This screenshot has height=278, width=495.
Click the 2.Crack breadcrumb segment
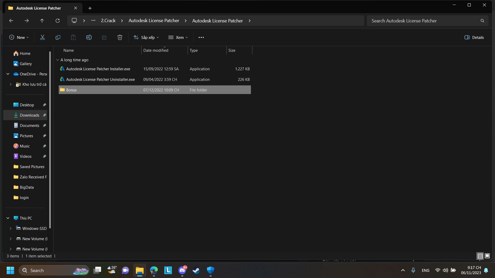108,21
